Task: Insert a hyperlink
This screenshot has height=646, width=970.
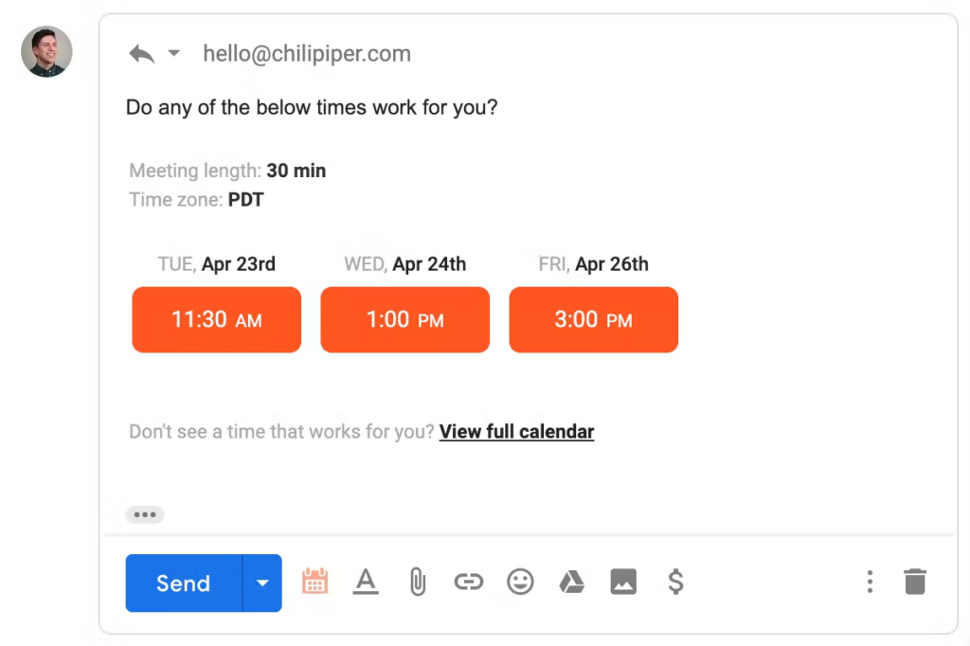Action: (468, 582)
